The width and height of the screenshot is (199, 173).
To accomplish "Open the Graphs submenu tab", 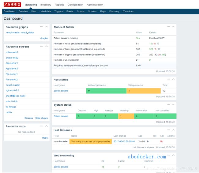I will coord(81,11).
